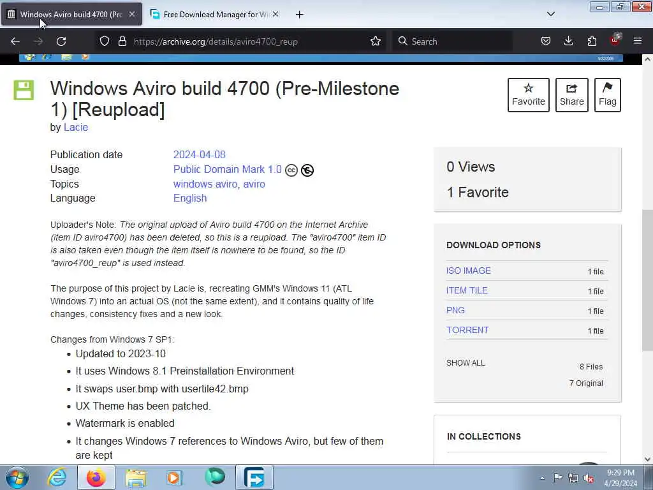653x490 pixels.
Task: Click the green software floppy disk icon
Action: 24,90
